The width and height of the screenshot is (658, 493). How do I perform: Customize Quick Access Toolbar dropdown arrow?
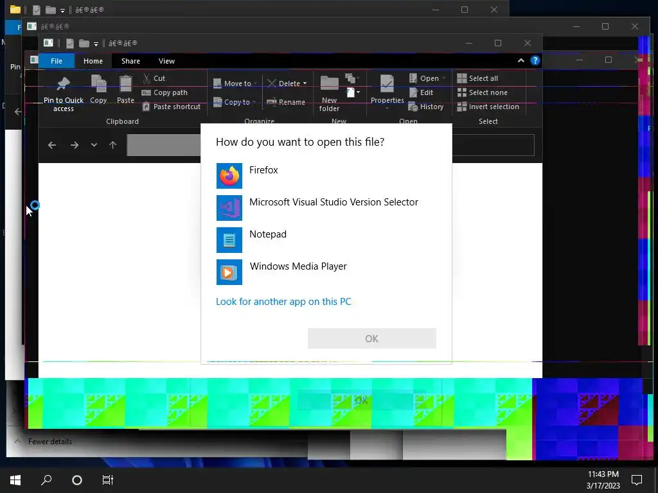coord(96,44)
